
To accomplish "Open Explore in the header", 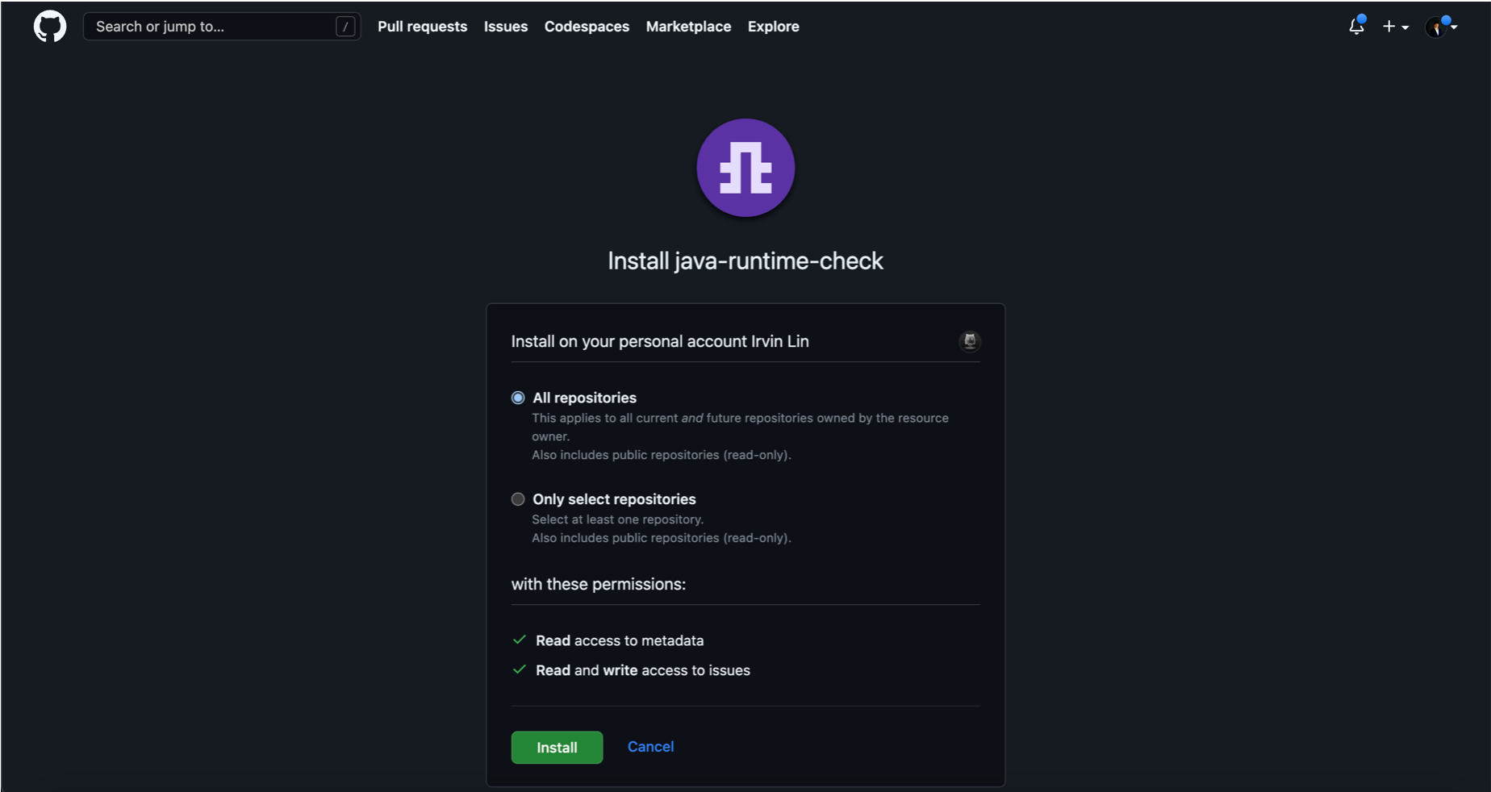I will pyautogui.click(x=773, y=27).
